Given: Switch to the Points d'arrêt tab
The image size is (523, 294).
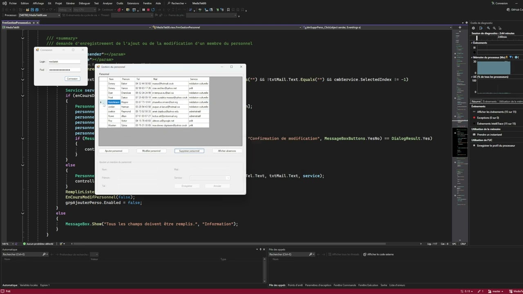Looking at the screenshot, I should [295, 285].
